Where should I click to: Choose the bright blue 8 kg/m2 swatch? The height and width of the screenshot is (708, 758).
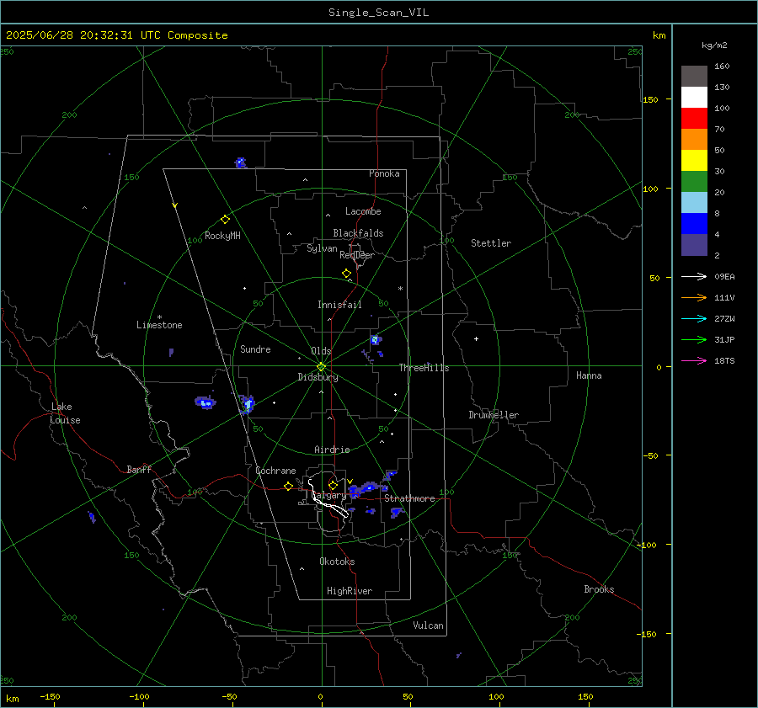694,224
